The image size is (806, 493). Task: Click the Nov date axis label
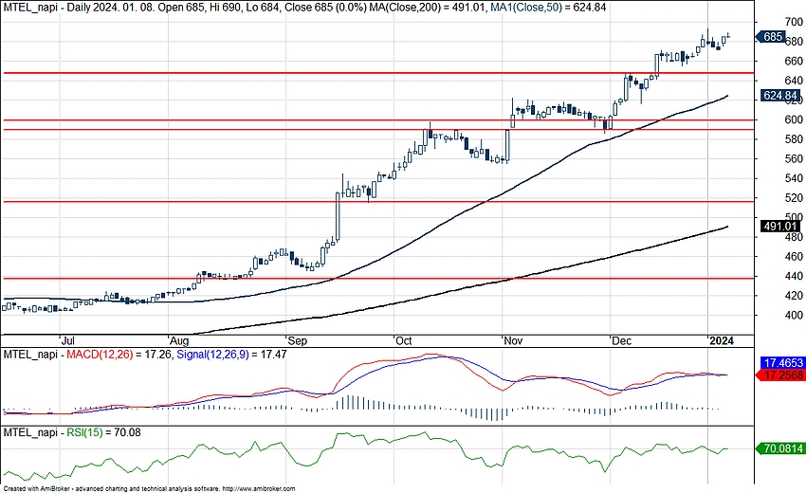pos(513,340)
